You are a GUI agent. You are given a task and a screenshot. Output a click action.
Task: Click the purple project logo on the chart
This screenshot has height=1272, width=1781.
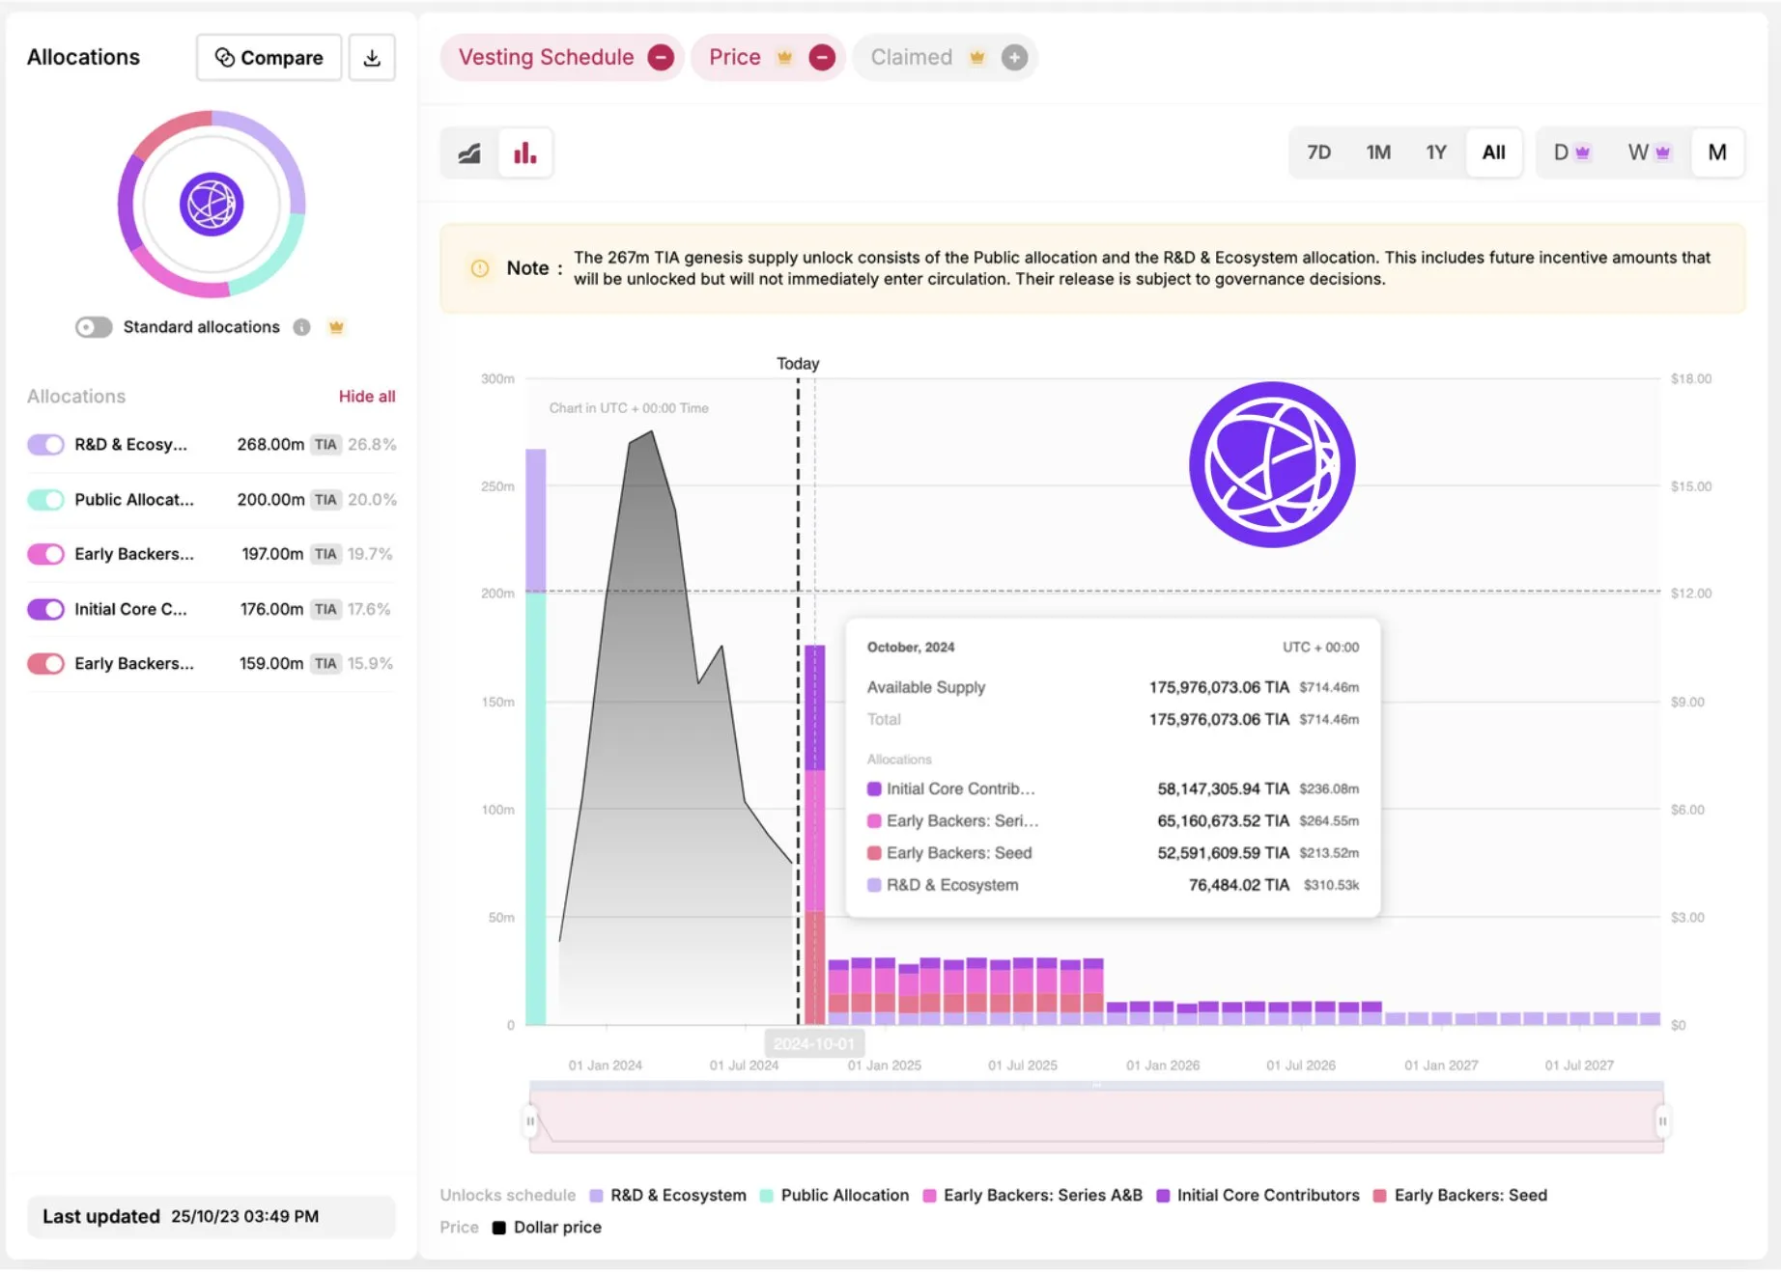[1271, 463]
